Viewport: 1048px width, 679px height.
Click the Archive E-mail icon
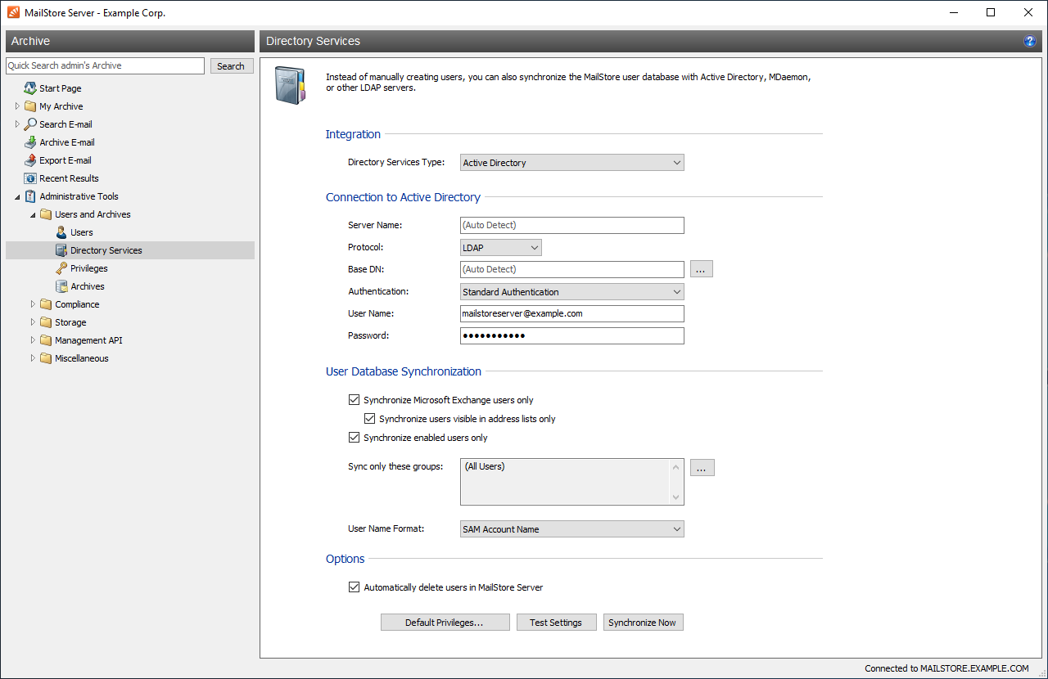pyautogui.click(x=30, y=142)
